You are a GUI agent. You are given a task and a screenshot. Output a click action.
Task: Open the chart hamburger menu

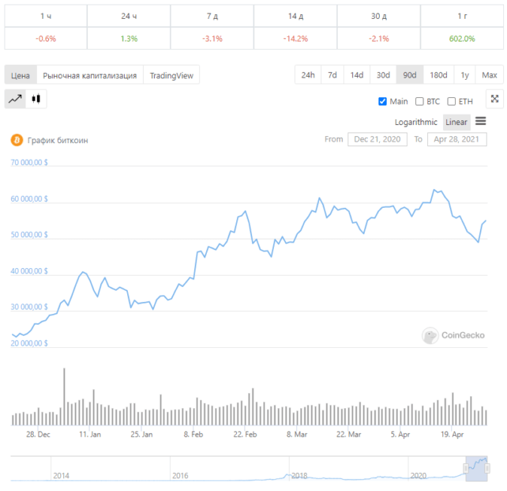[481, 122]
